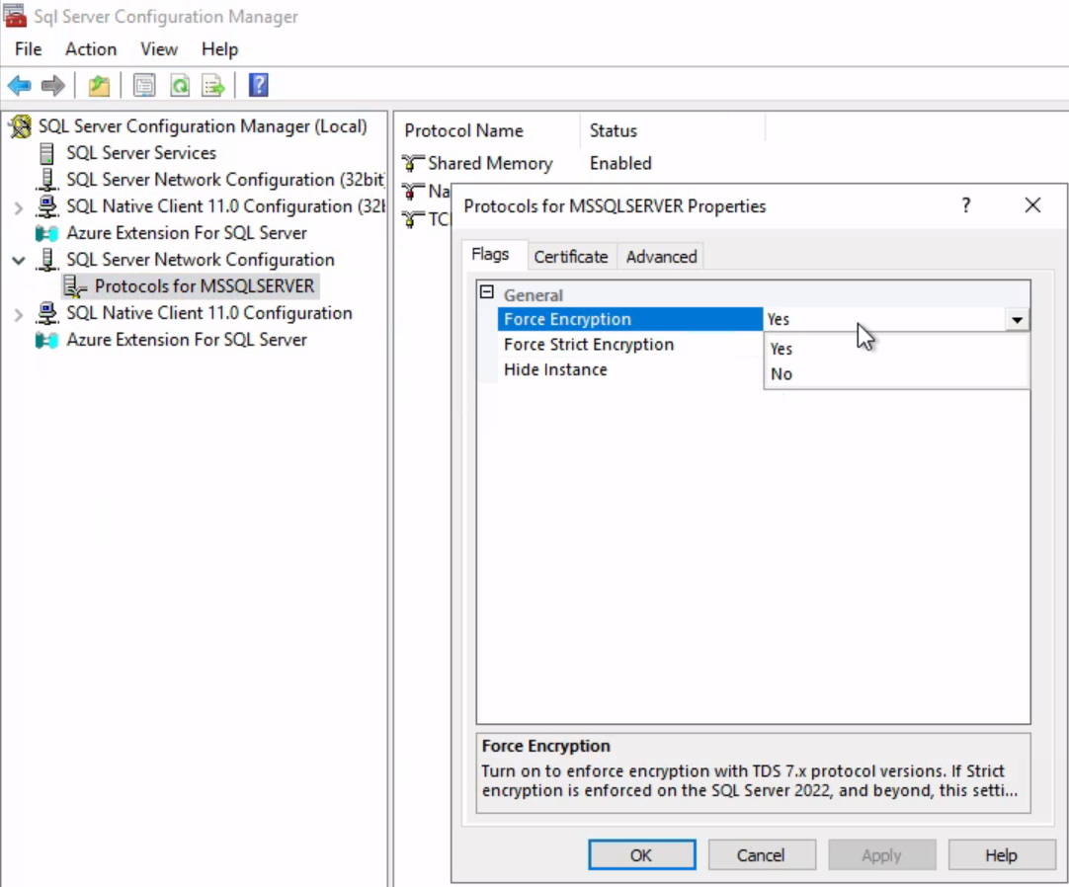This screenshot has width=1069, height=887.
Task: Click the blue Help toolbar icon
Action: pos(259,85)
